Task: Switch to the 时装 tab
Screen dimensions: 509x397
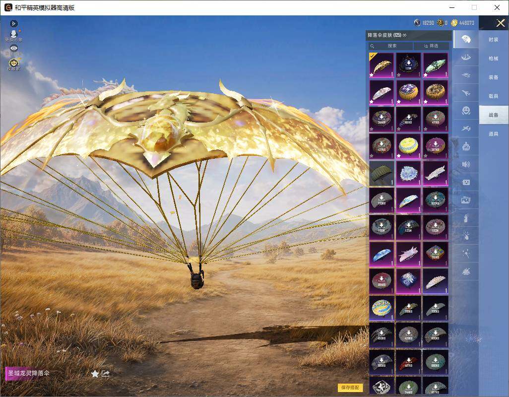Action: pos(494,40)
